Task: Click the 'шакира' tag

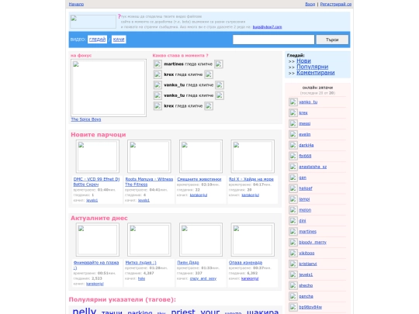Action: coord(262,312)
